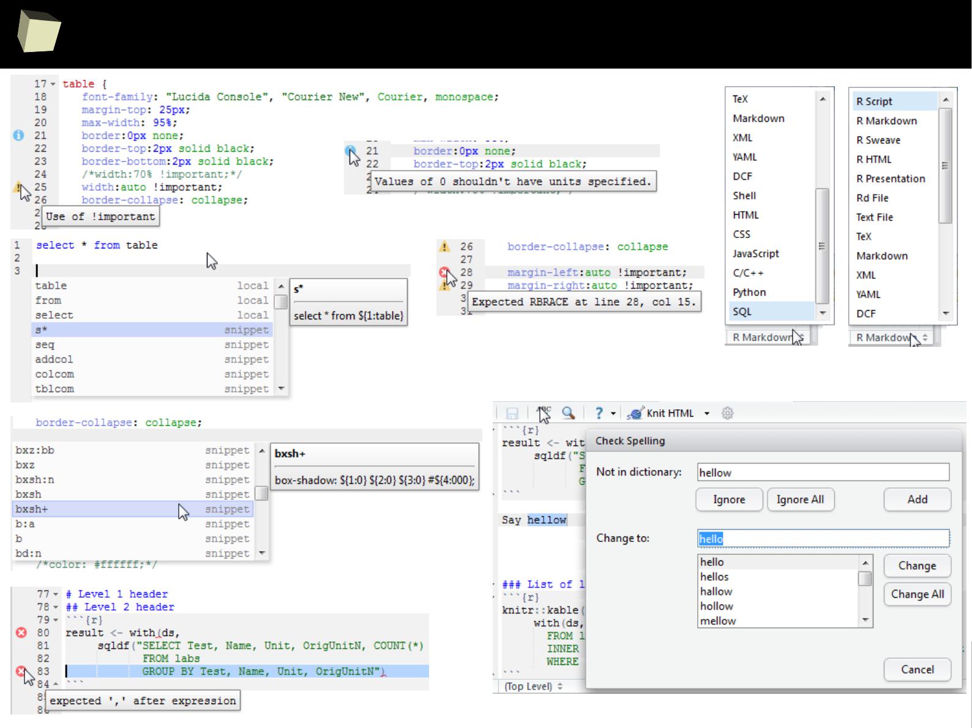The height and width of the screenshot is (728, 972).
Task: Select the suggestion hellos
Action: point(779,577)
